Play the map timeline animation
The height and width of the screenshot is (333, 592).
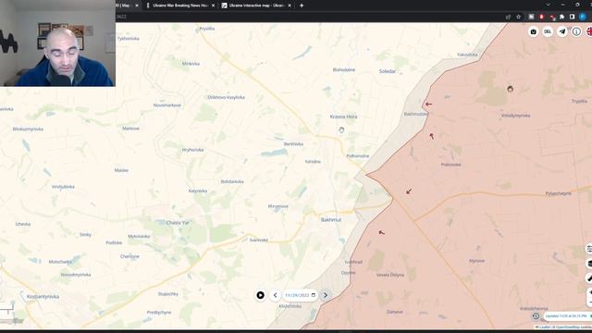pyautogui.click(x=261, y=295)
